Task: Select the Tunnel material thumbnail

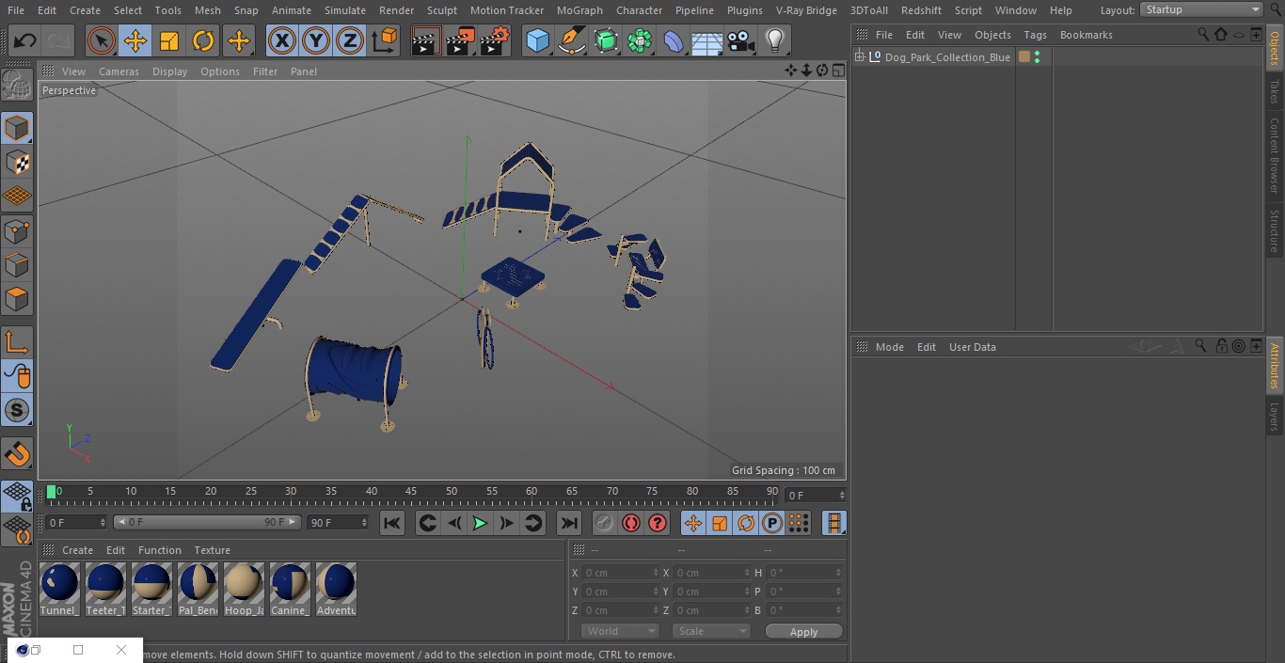Action: click(x=59, y=590)
